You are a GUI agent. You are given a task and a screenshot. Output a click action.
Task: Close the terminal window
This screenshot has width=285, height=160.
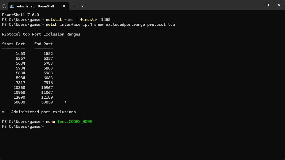coord(279,5)
